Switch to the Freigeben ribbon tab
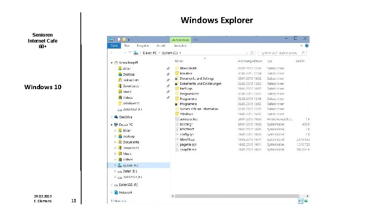This screenshot has height=215, width=382. [143, 45]
